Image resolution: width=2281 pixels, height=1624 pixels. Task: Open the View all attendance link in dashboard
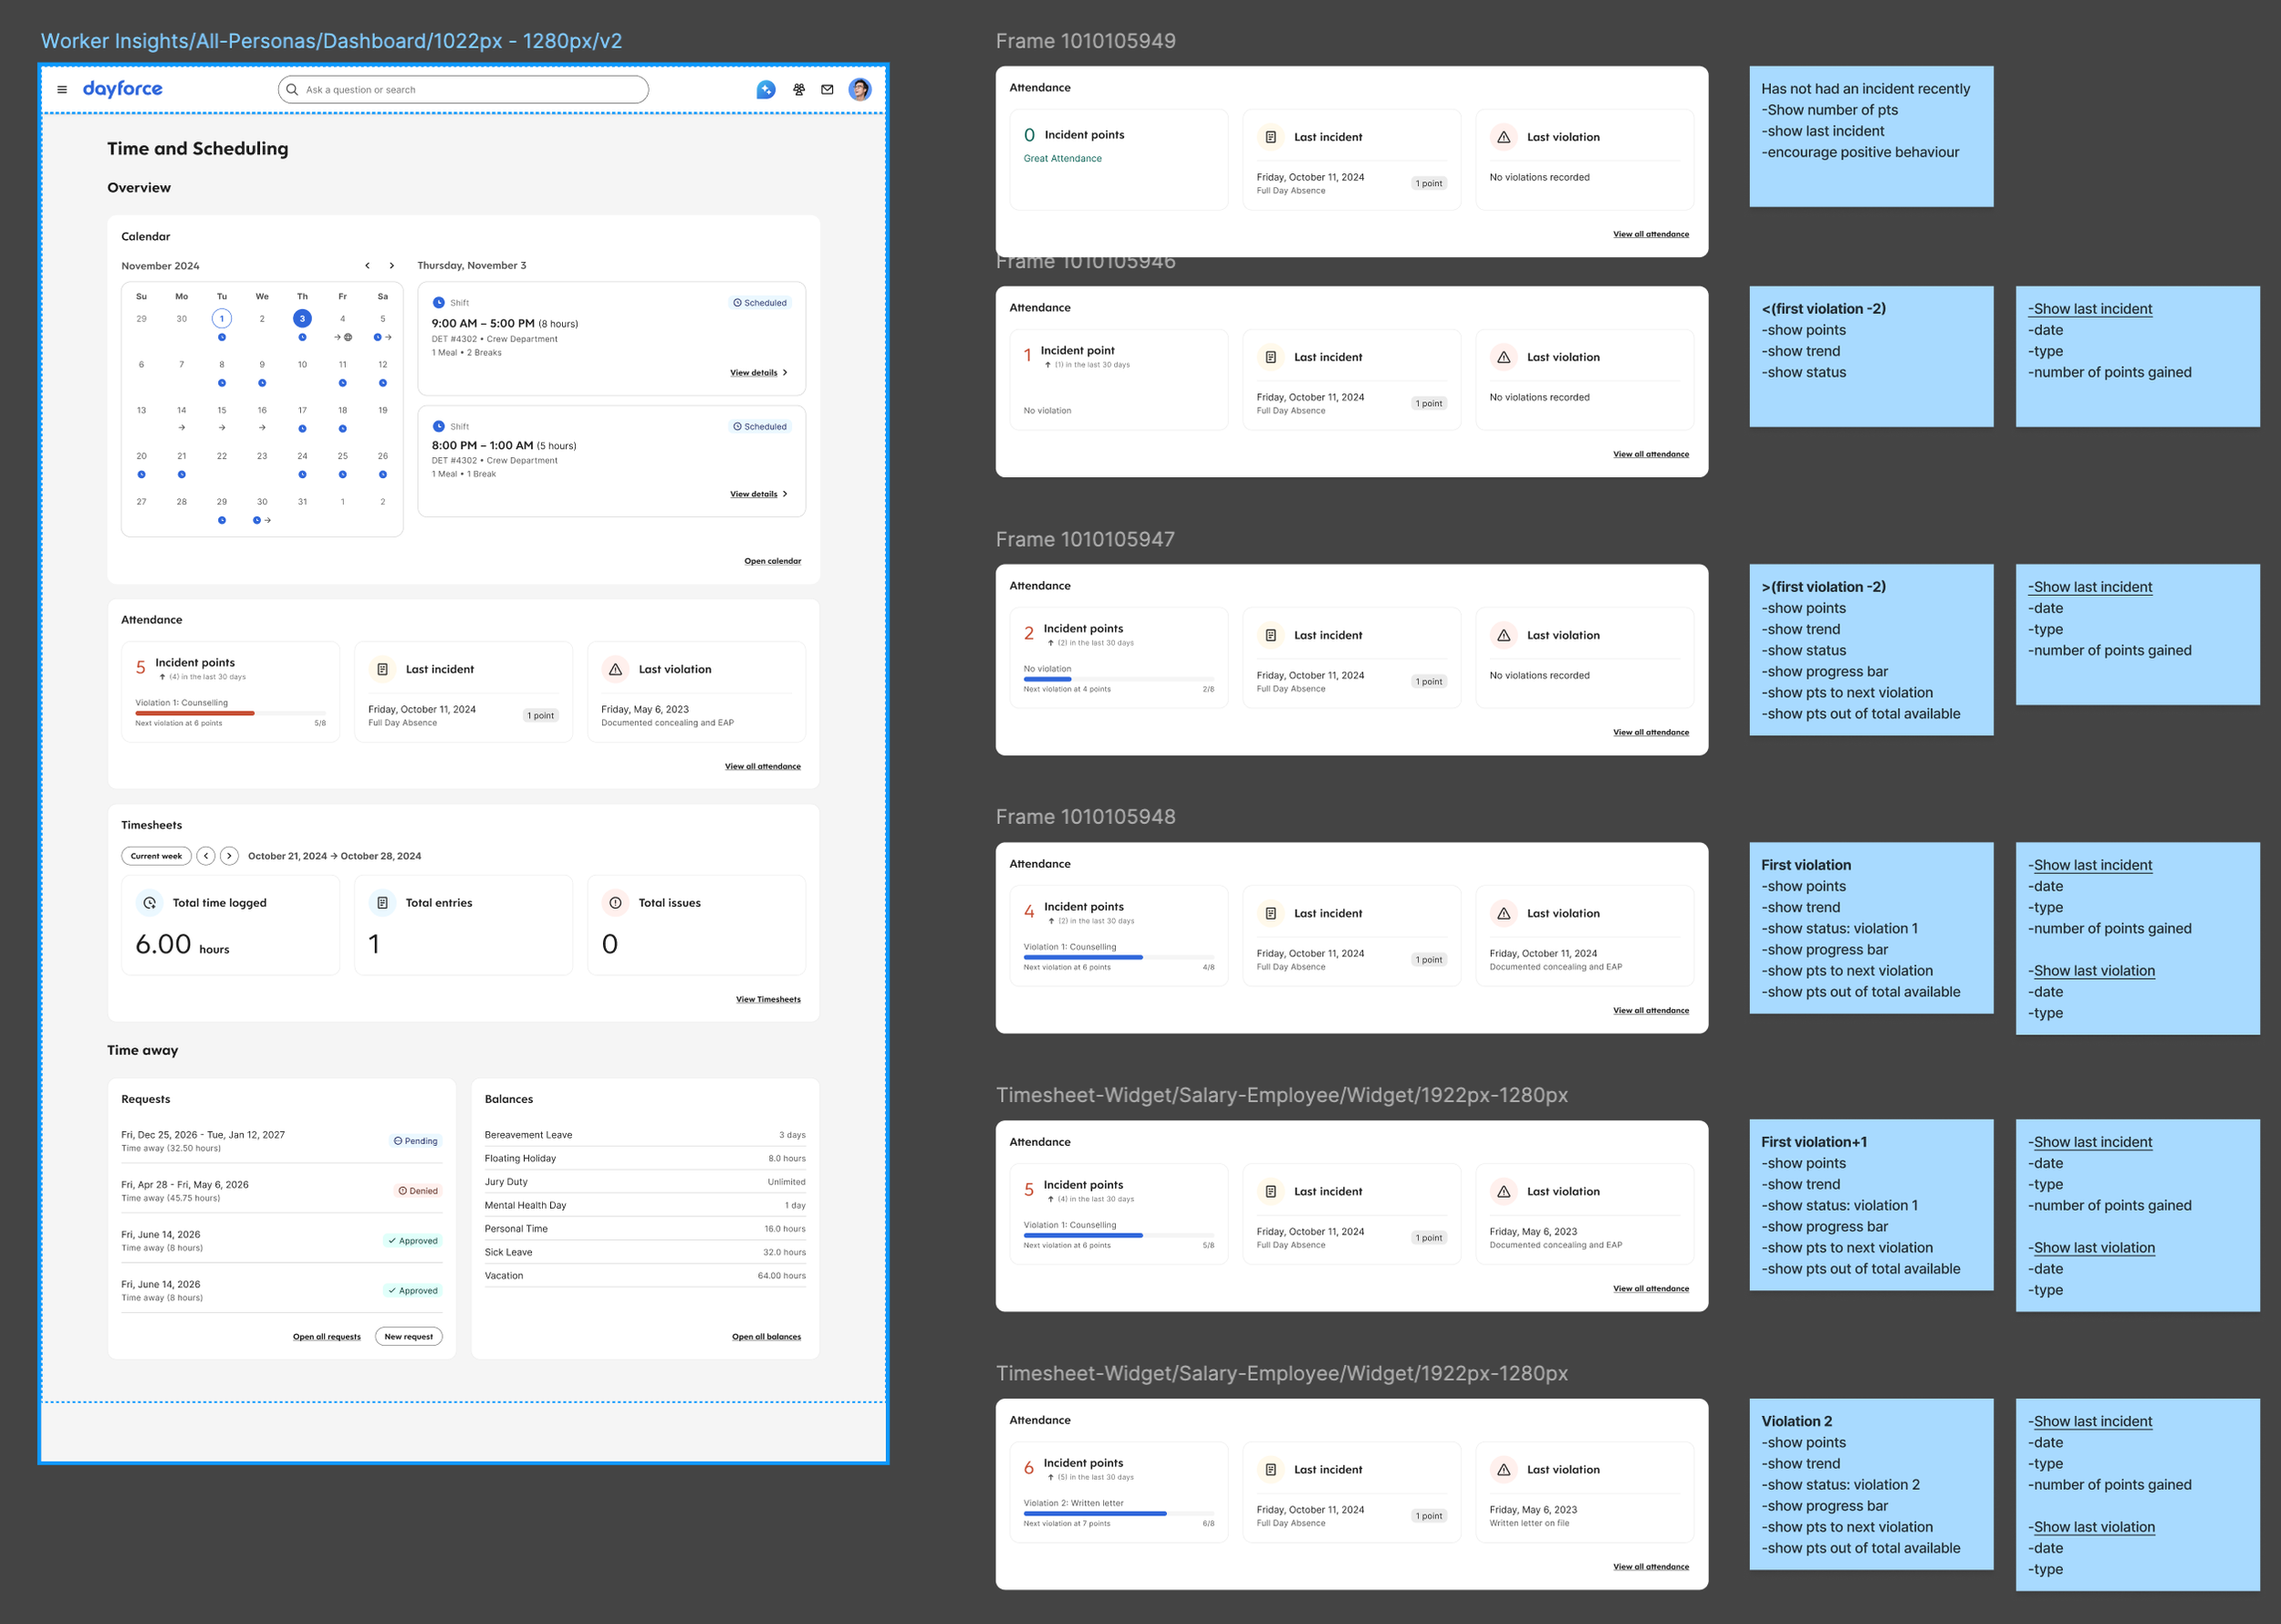pos(762,767)
